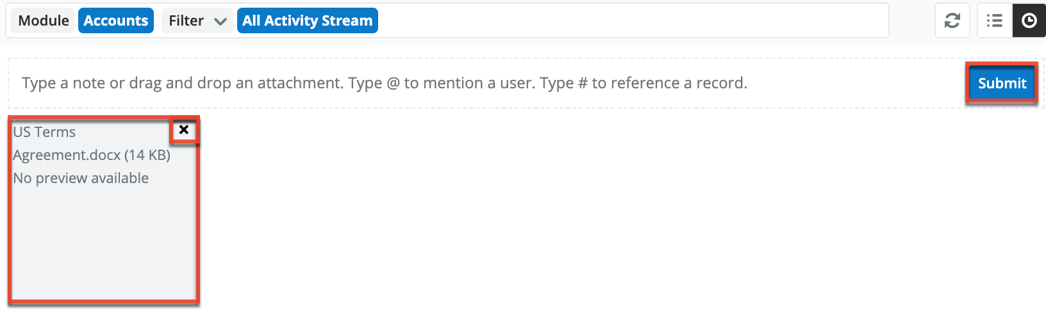
Task: Click blank area right of the attachment
Action: coord(577,211)
